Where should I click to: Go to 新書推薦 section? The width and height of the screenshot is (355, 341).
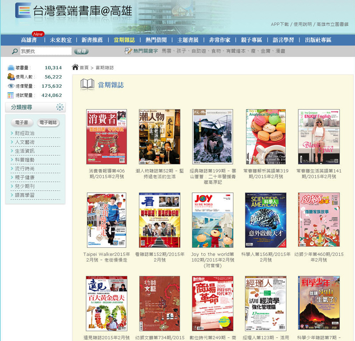point(92,40)
